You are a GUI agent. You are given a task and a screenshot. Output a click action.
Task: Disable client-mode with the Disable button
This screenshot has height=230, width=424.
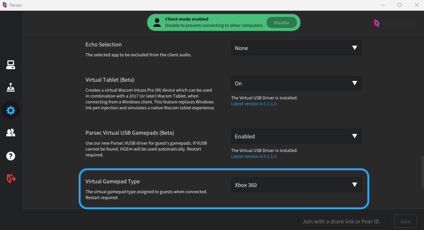[281, 23]
